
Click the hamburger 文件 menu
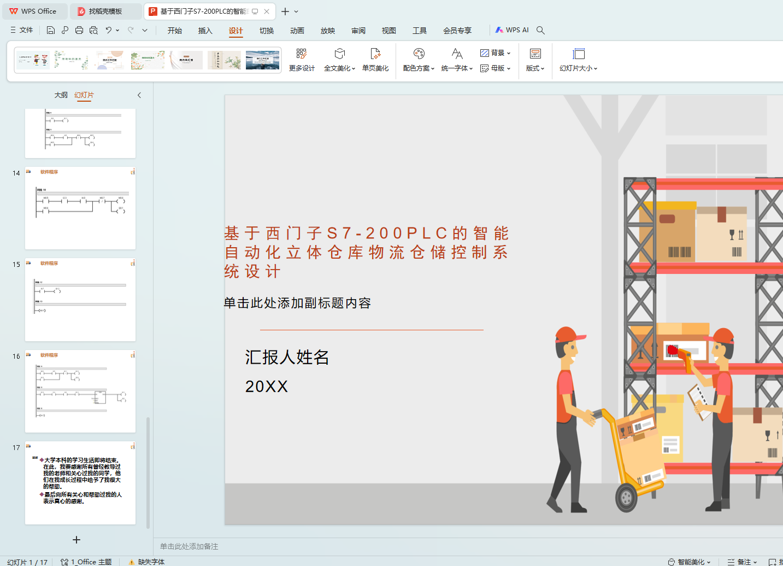22,30
